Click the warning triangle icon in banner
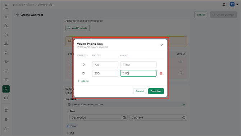Viewport: 241px width, 136px height. click(70, 40)
